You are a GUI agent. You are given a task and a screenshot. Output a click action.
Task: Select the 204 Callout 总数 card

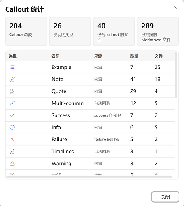click(x=26, y=31)
